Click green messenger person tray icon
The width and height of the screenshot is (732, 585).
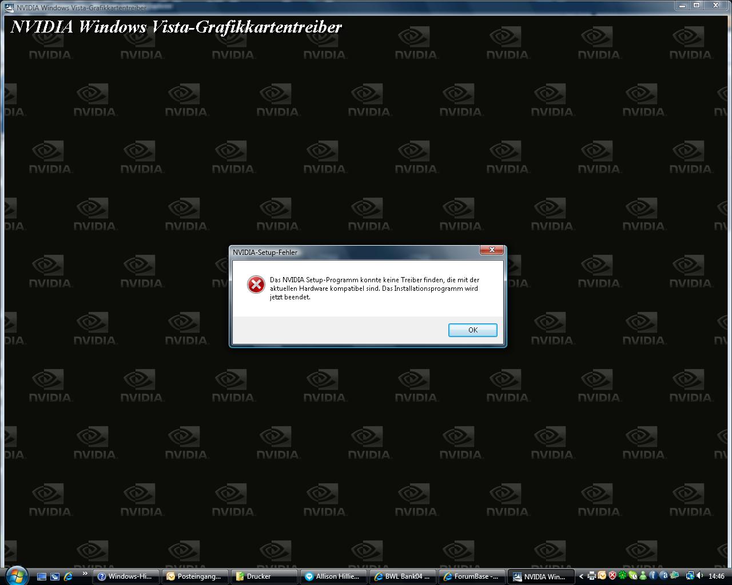pos(643,576)
